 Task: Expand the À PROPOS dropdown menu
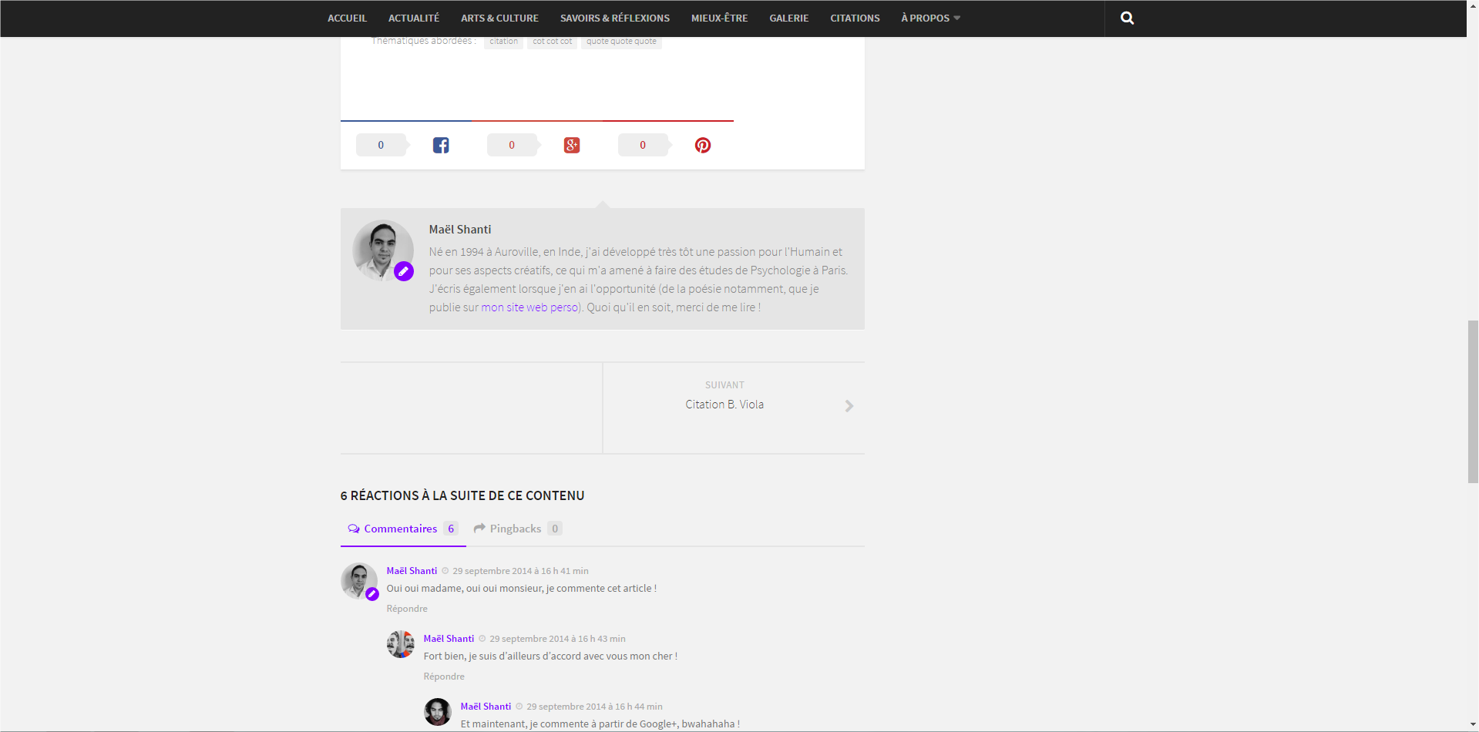pos(930,18)
